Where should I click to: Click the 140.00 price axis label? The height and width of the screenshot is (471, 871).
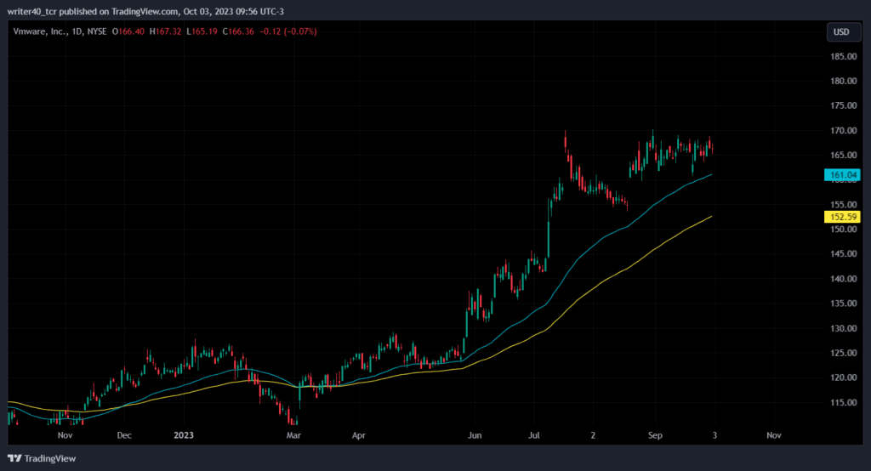843,279
